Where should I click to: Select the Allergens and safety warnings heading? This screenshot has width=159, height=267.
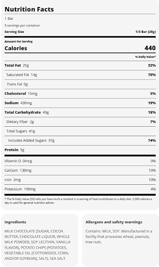(x=114, y=222)
